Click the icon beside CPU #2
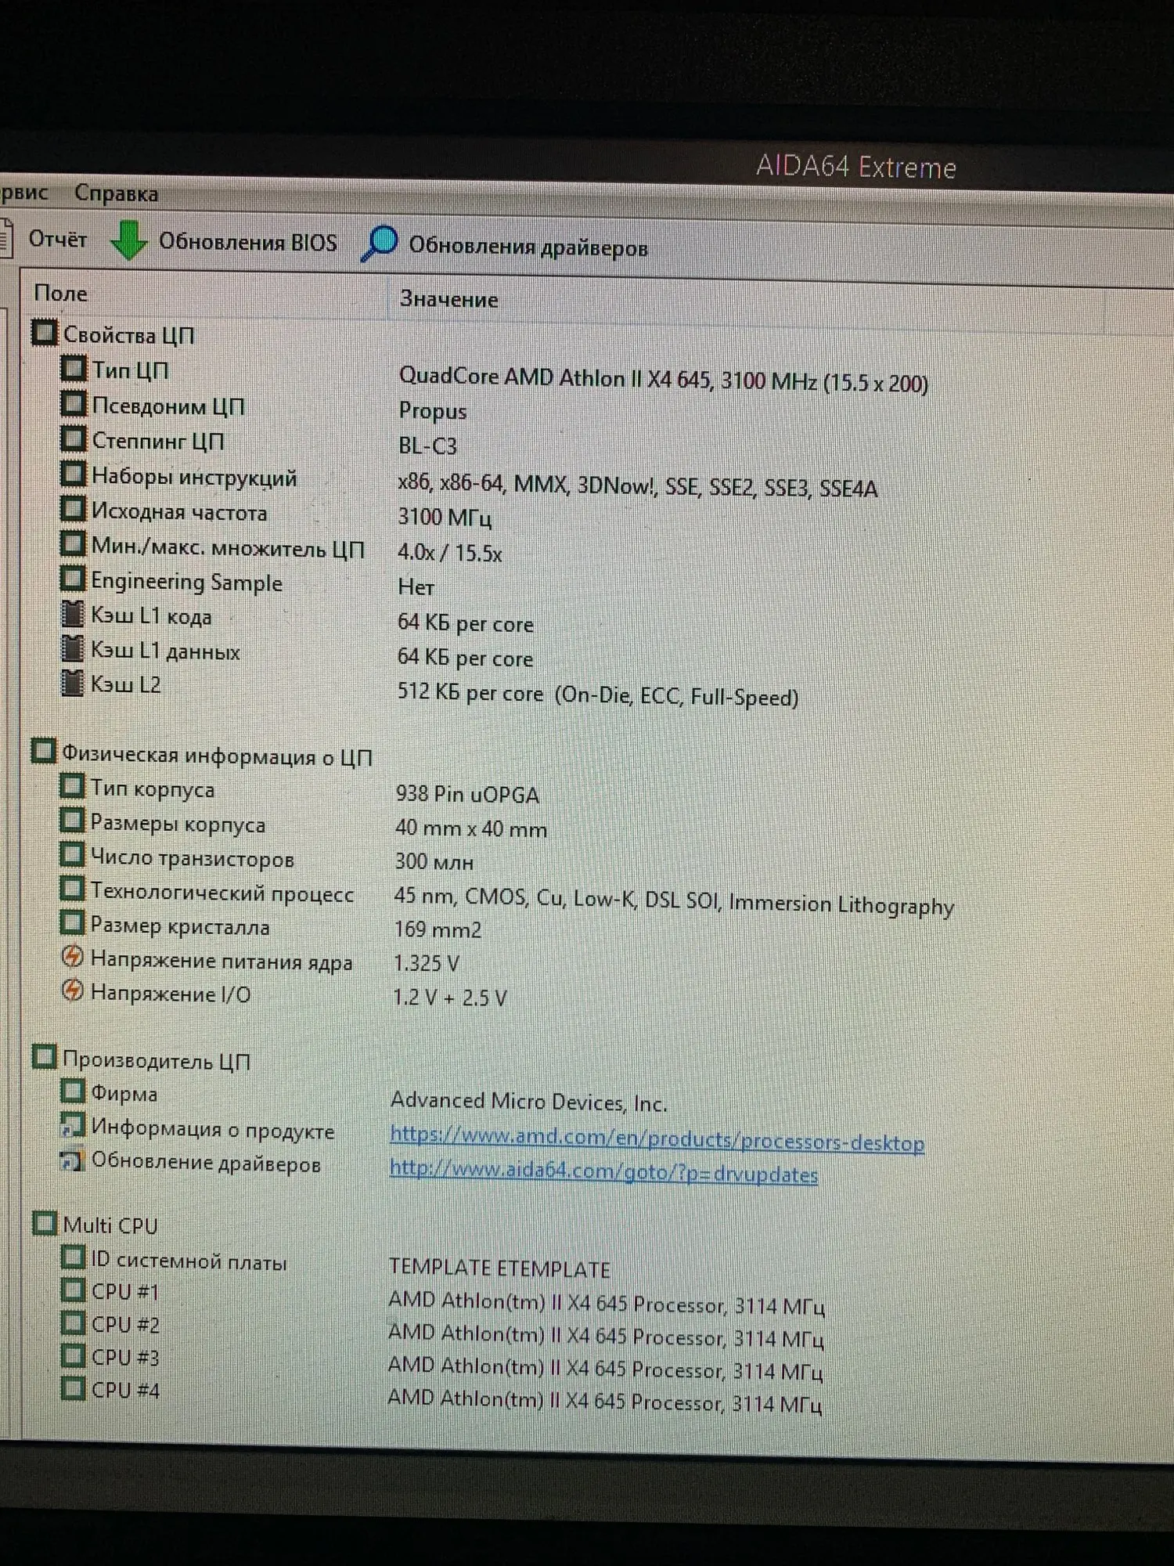Image resolution: width=1174 pixels, height=1566 pixels. click(x=73, y=1322)
